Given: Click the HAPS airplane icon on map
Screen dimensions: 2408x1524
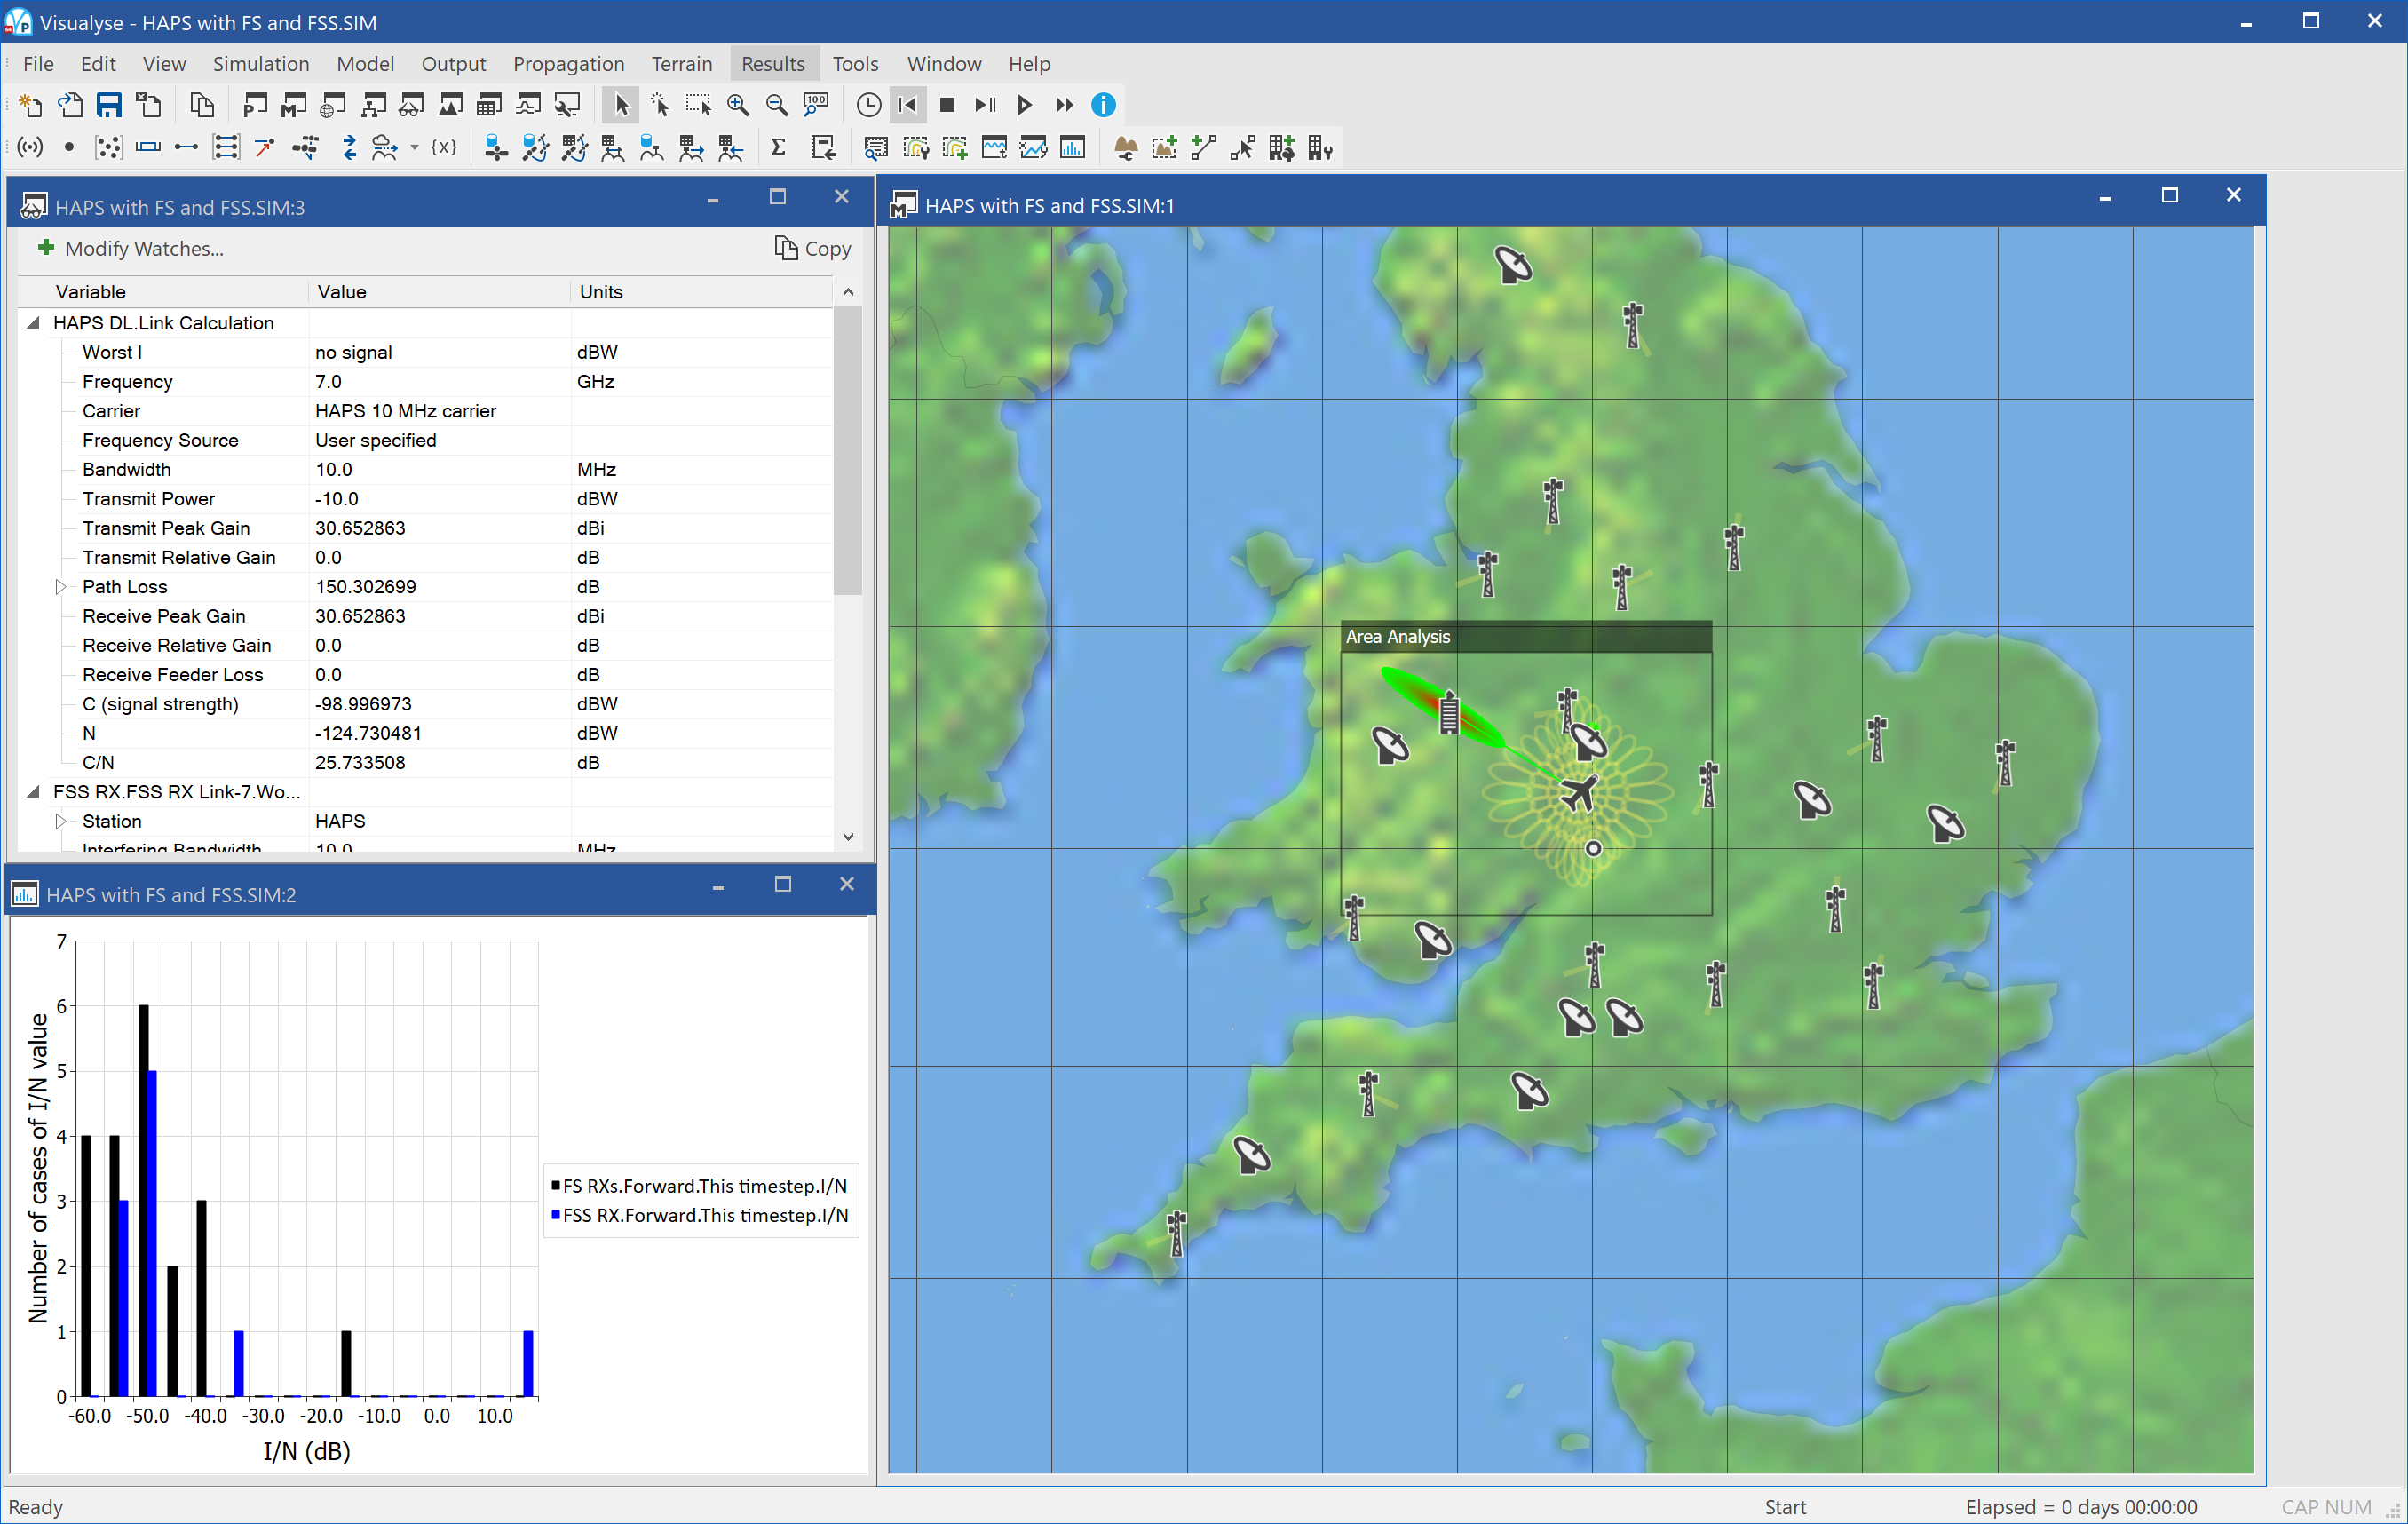Looking at the screenshot, I should pos(1579,794).
